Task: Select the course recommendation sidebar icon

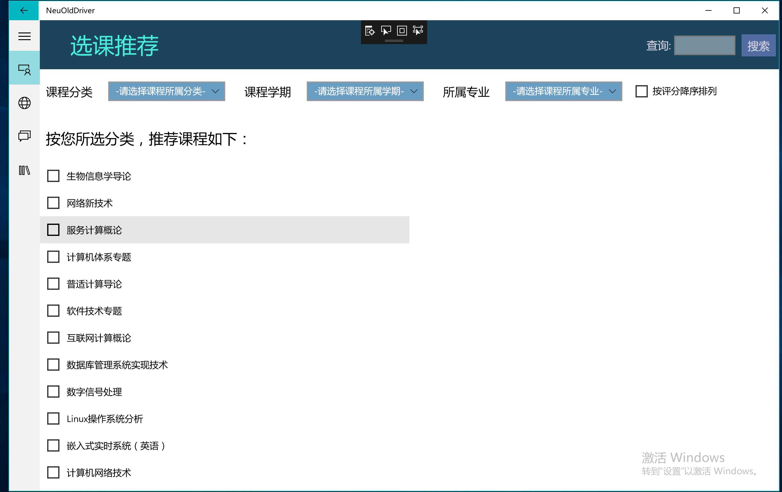Action: 24,69
